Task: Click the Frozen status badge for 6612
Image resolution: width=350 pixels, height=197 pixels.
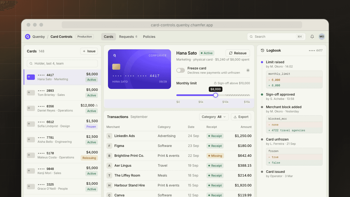Action: coord(91,127)
